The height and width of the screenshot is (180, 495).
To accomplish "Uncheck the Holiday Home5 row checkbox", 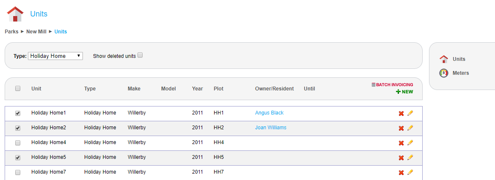I will click(x=18, y=158).
